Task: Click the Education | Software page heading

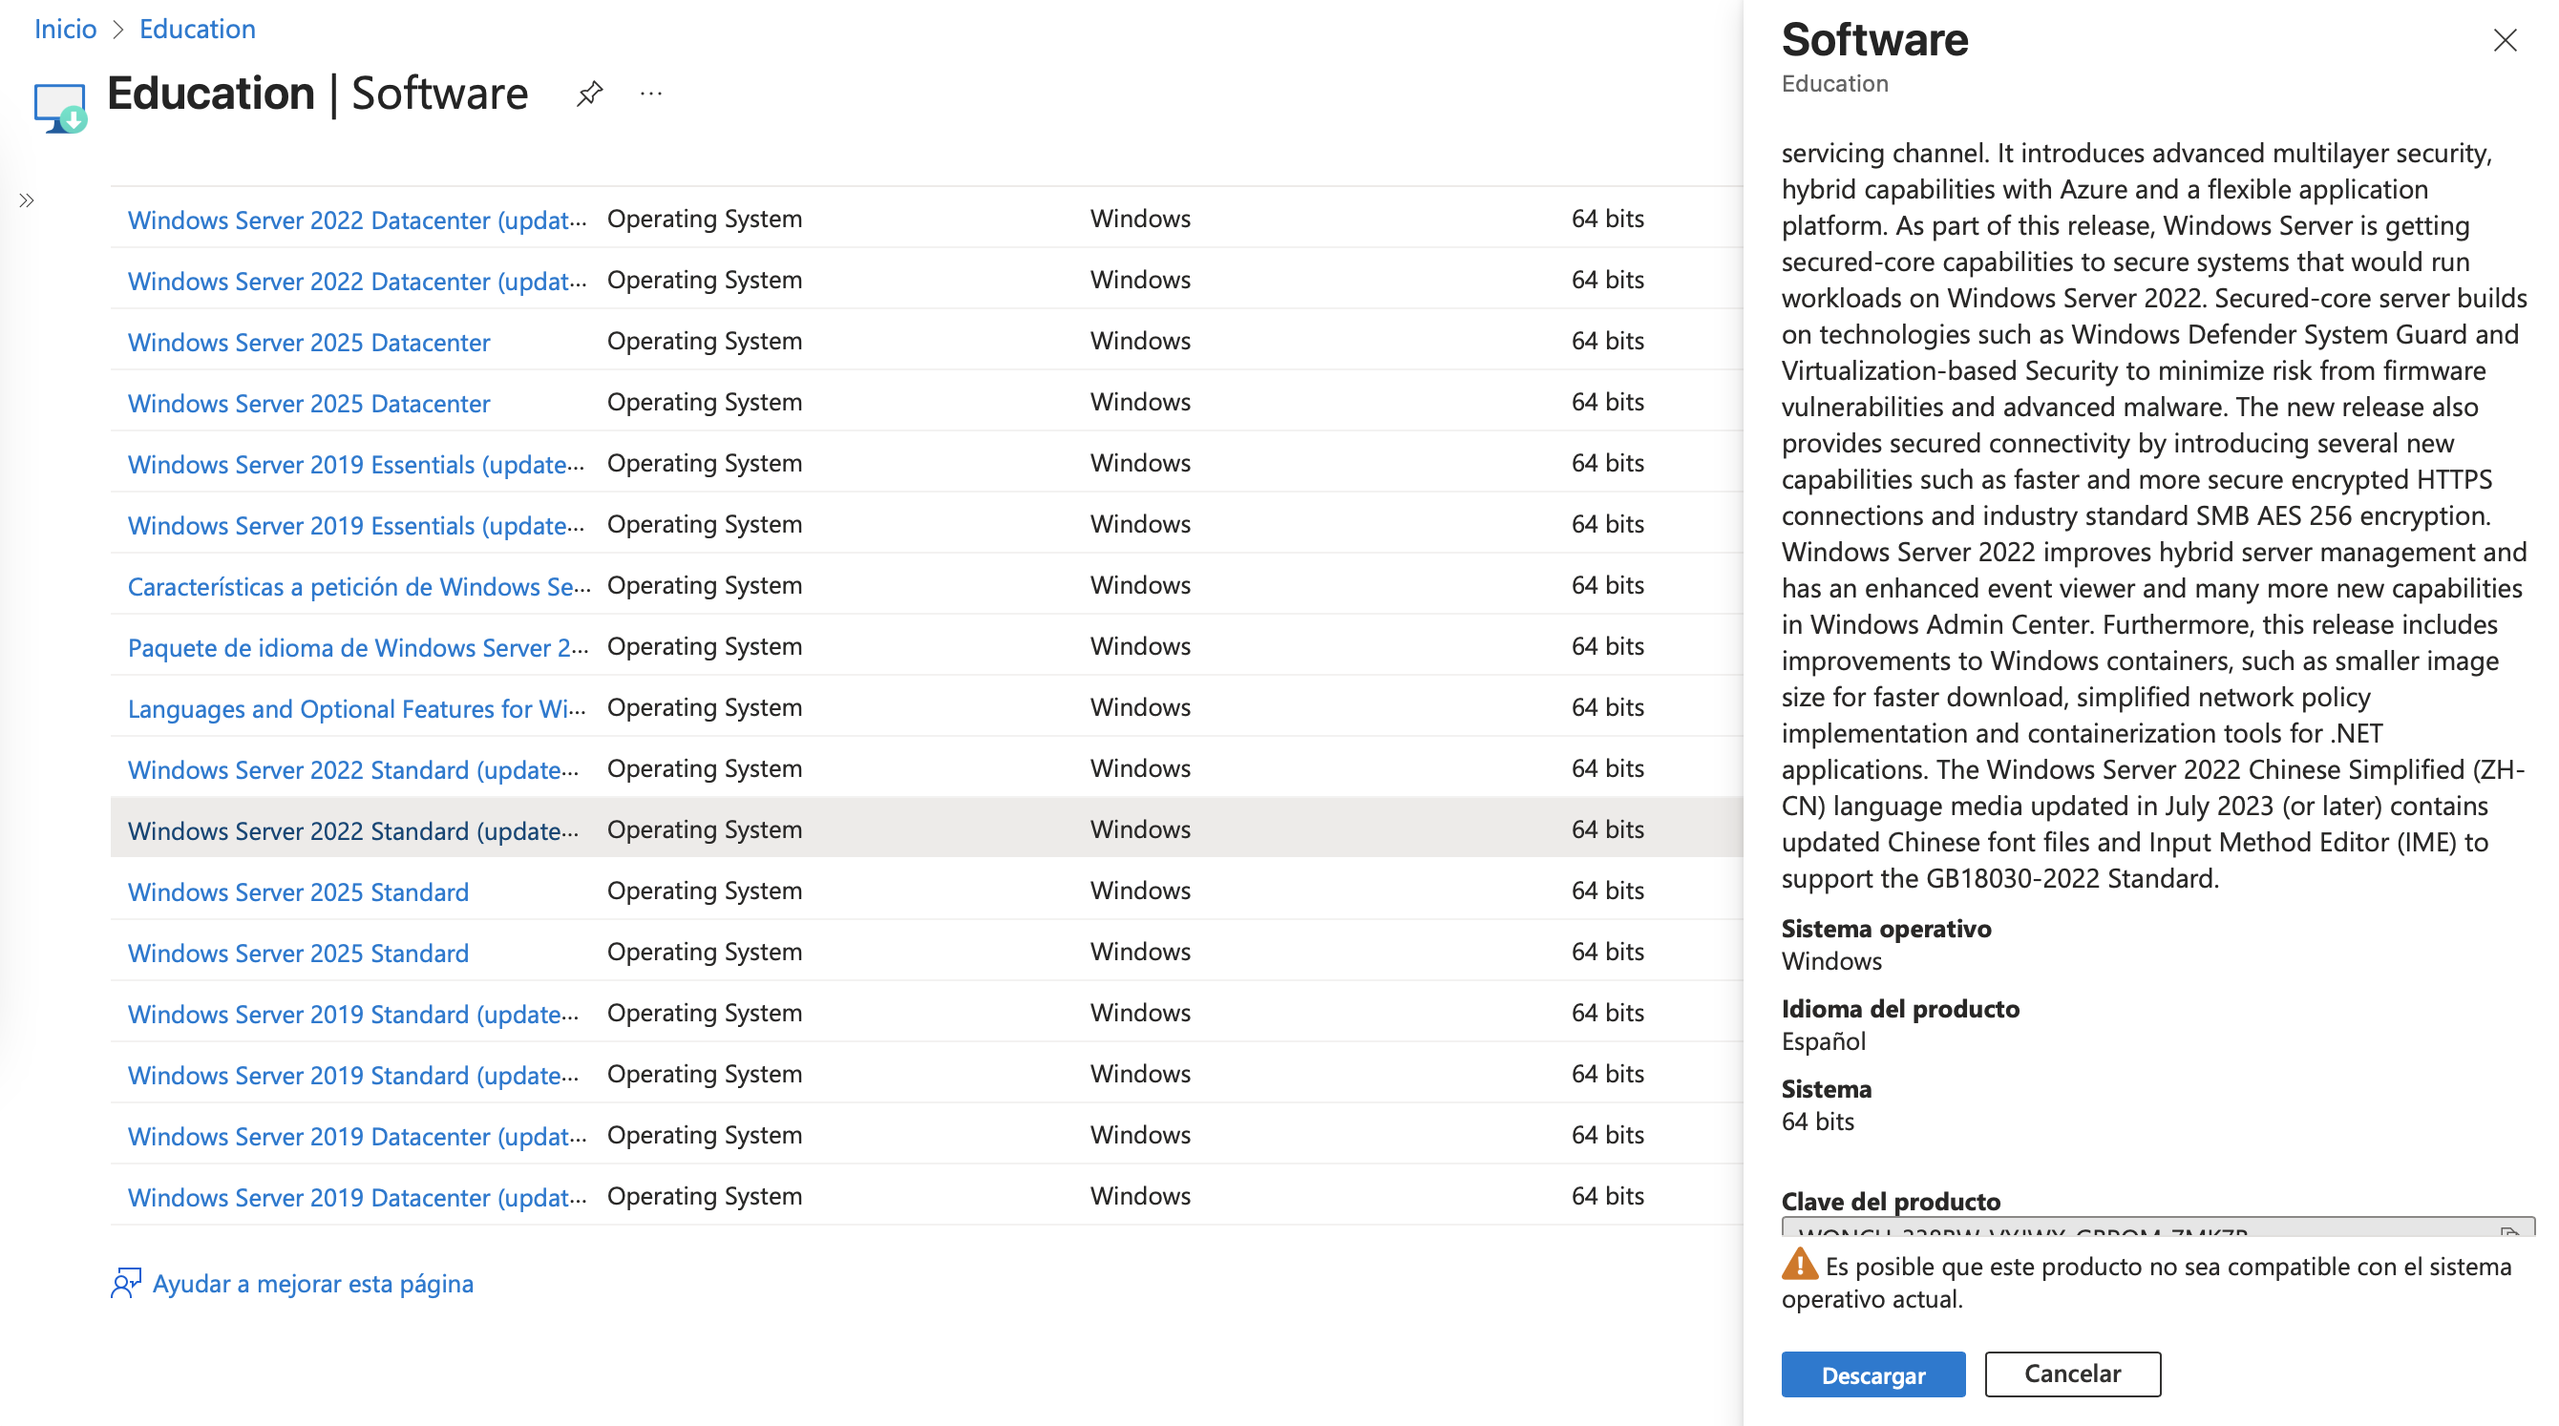Action: click(x=317, y=94)
